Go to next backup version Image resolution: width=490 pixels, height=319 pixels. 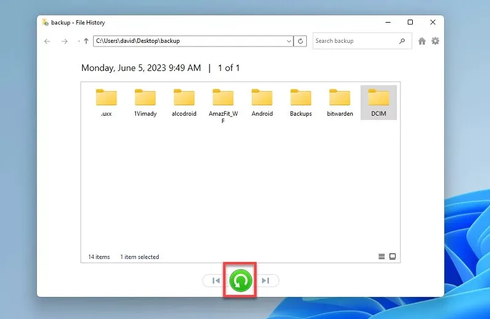click(266, 280)
